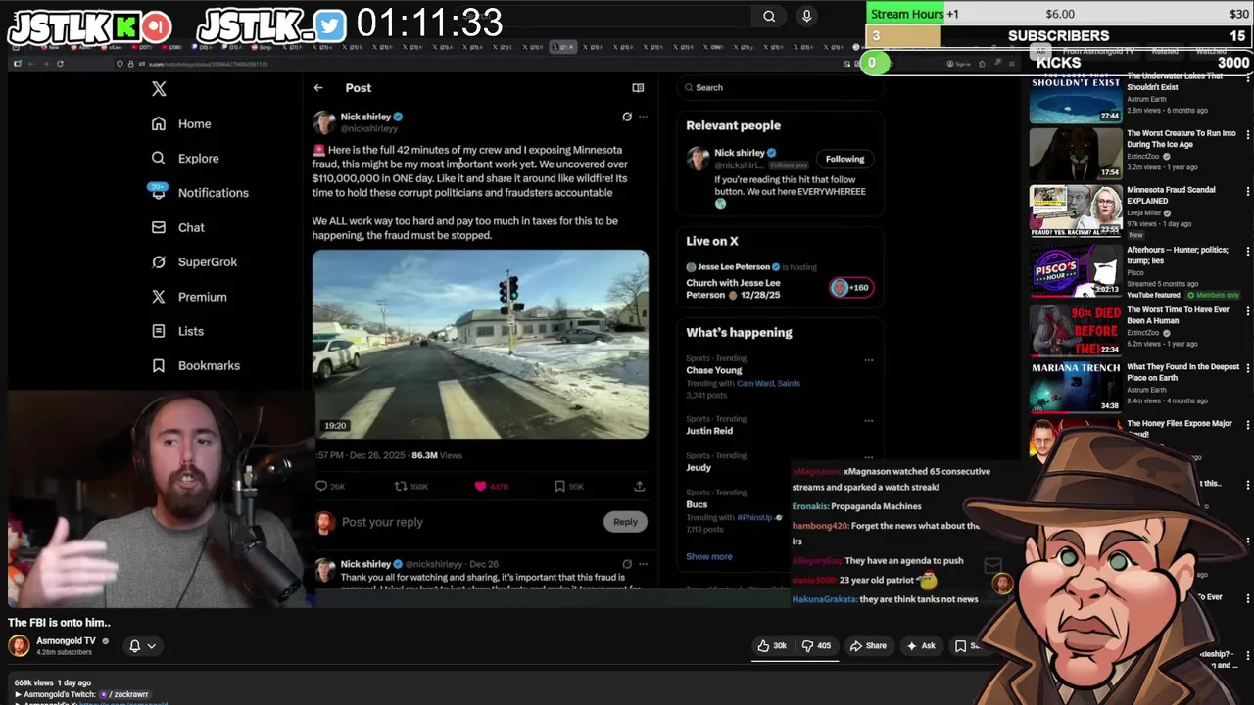Viewport: 1254px width, 705px height.
Task: Open Nick Shirley's Dec 26 reply post
Action: click(x=480, y=575)
